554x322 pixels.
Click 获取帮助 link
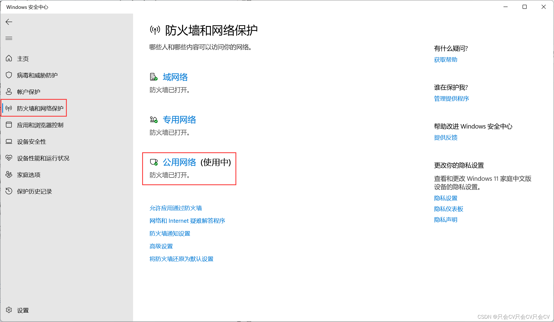(445, 60)
